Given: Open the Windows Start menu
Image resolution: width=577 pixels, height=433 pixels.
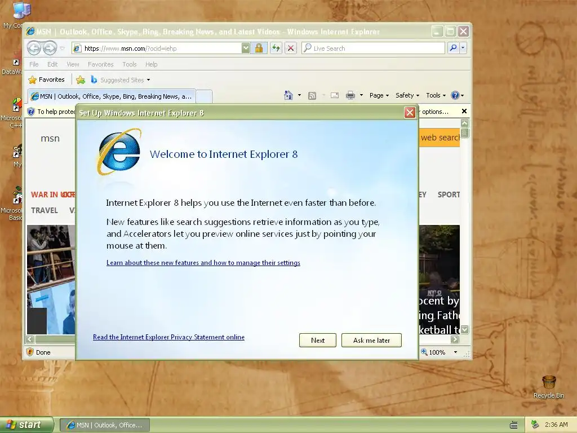Looking at the screenshot, I should tap(27, 425).
